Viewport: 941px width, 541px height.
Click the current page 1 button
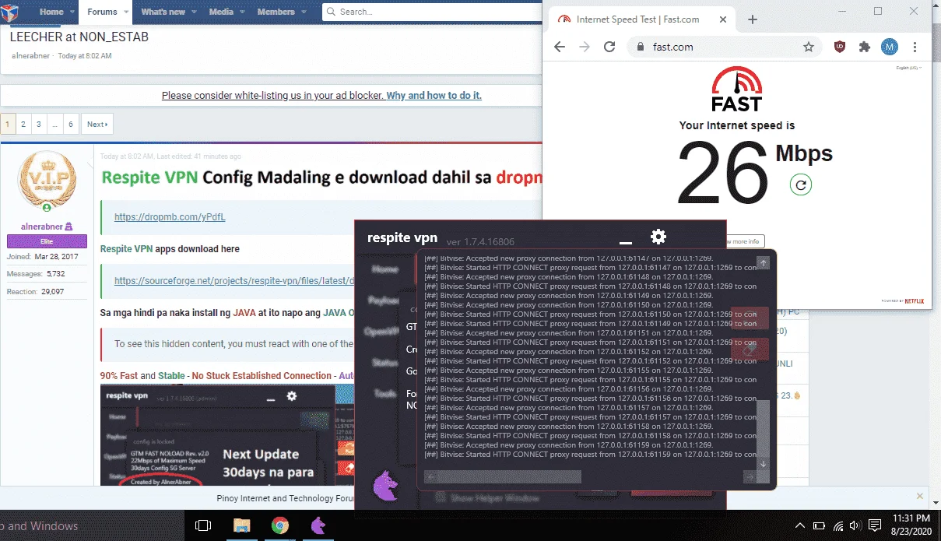point(8,124)
